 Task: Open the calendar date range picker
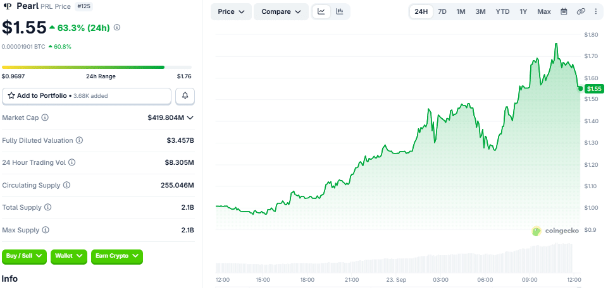tap(564, 11)
